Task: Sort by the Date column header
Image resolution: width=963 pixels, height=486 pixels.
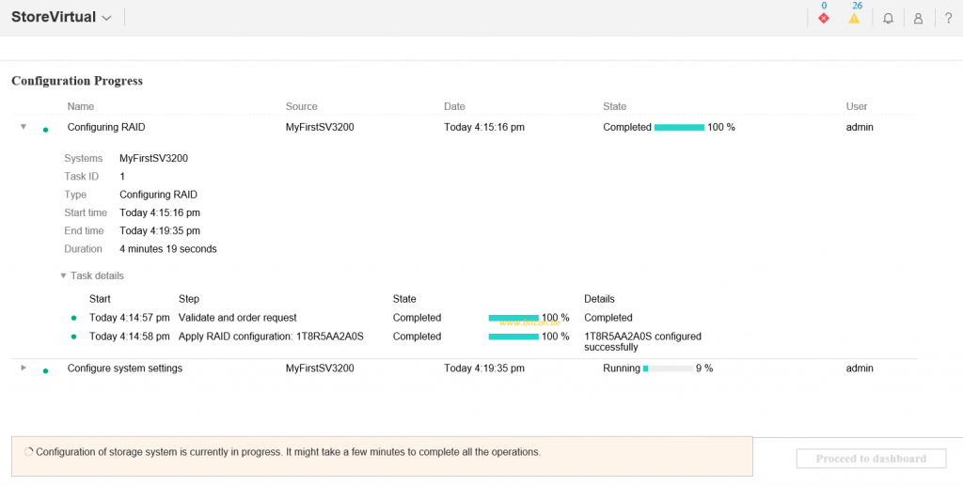Action: pos(454,106)
